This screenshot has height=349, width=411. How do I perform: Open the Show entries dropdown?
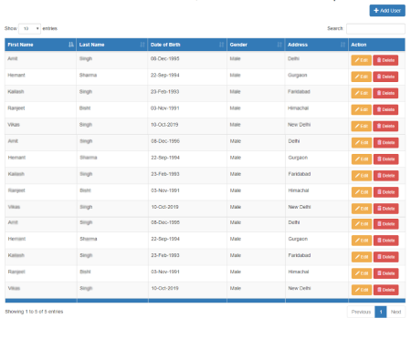[x=29, y=28]
